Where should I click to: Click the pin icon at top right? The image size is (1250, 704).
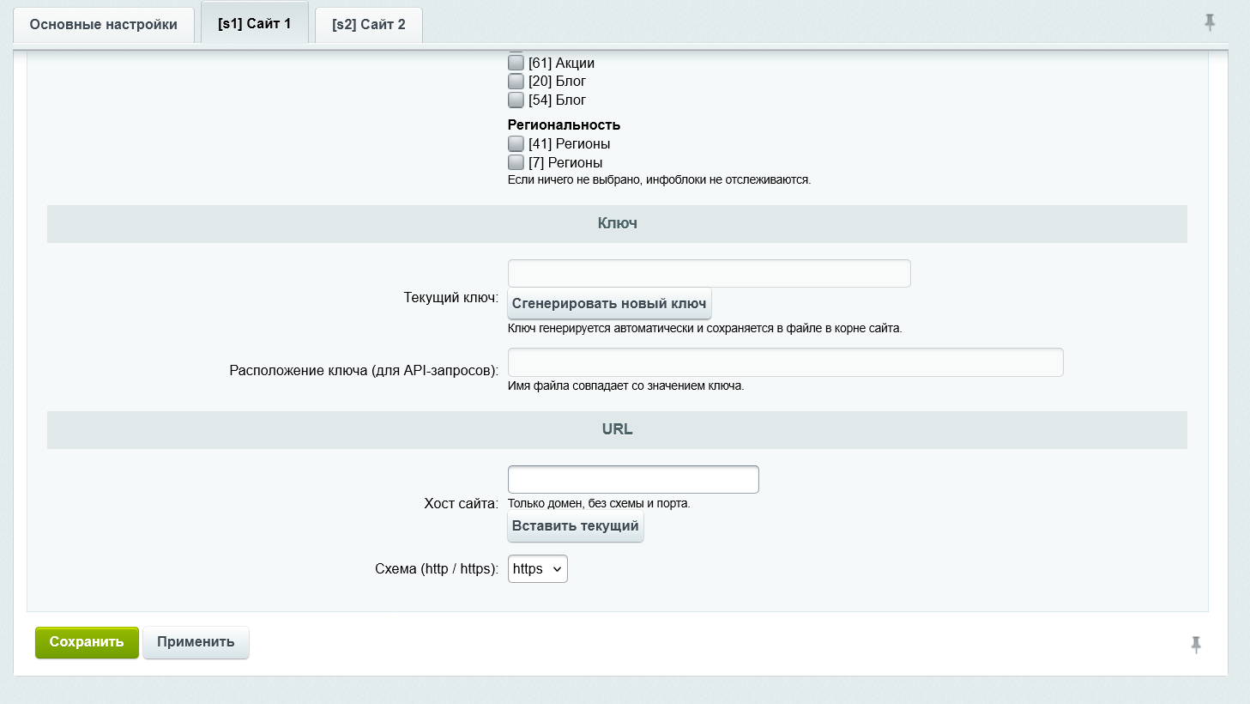1210,22
